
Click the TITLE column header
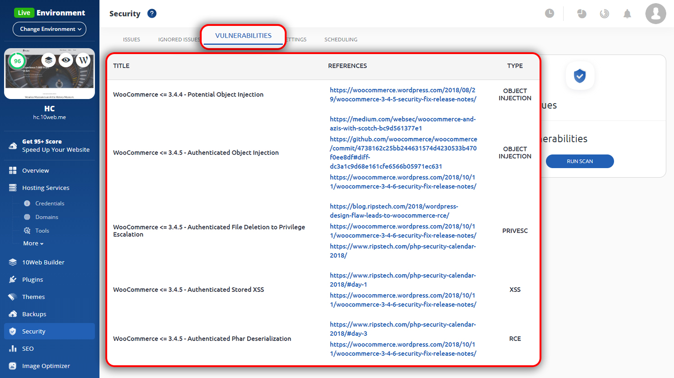(121, 66)
